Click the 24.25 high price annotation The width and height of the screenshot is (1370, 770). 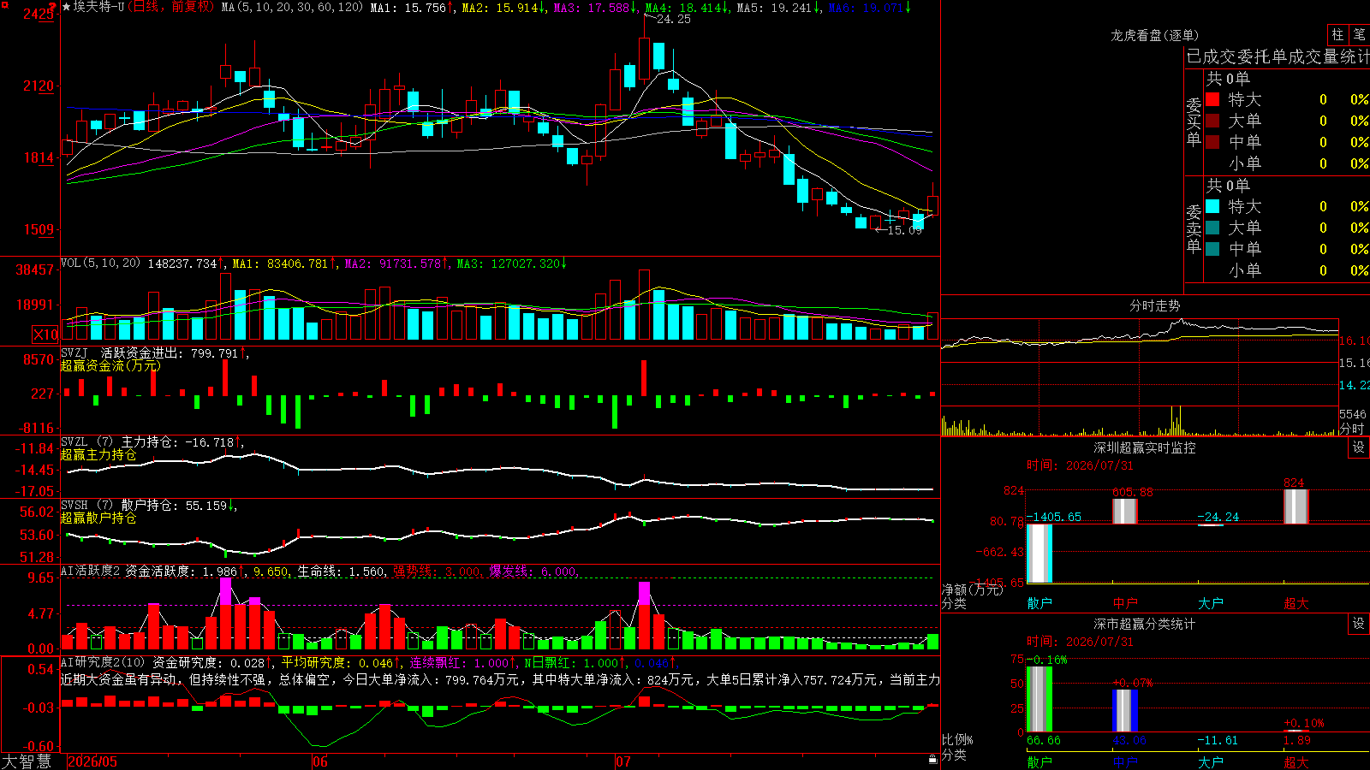[x=673, y=19]
